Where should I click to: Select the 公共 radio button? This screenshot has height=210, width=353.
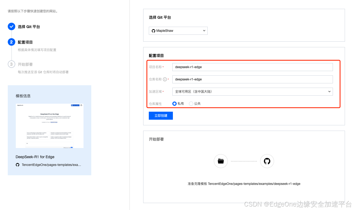pyautogui.click(x=191, y=104)
